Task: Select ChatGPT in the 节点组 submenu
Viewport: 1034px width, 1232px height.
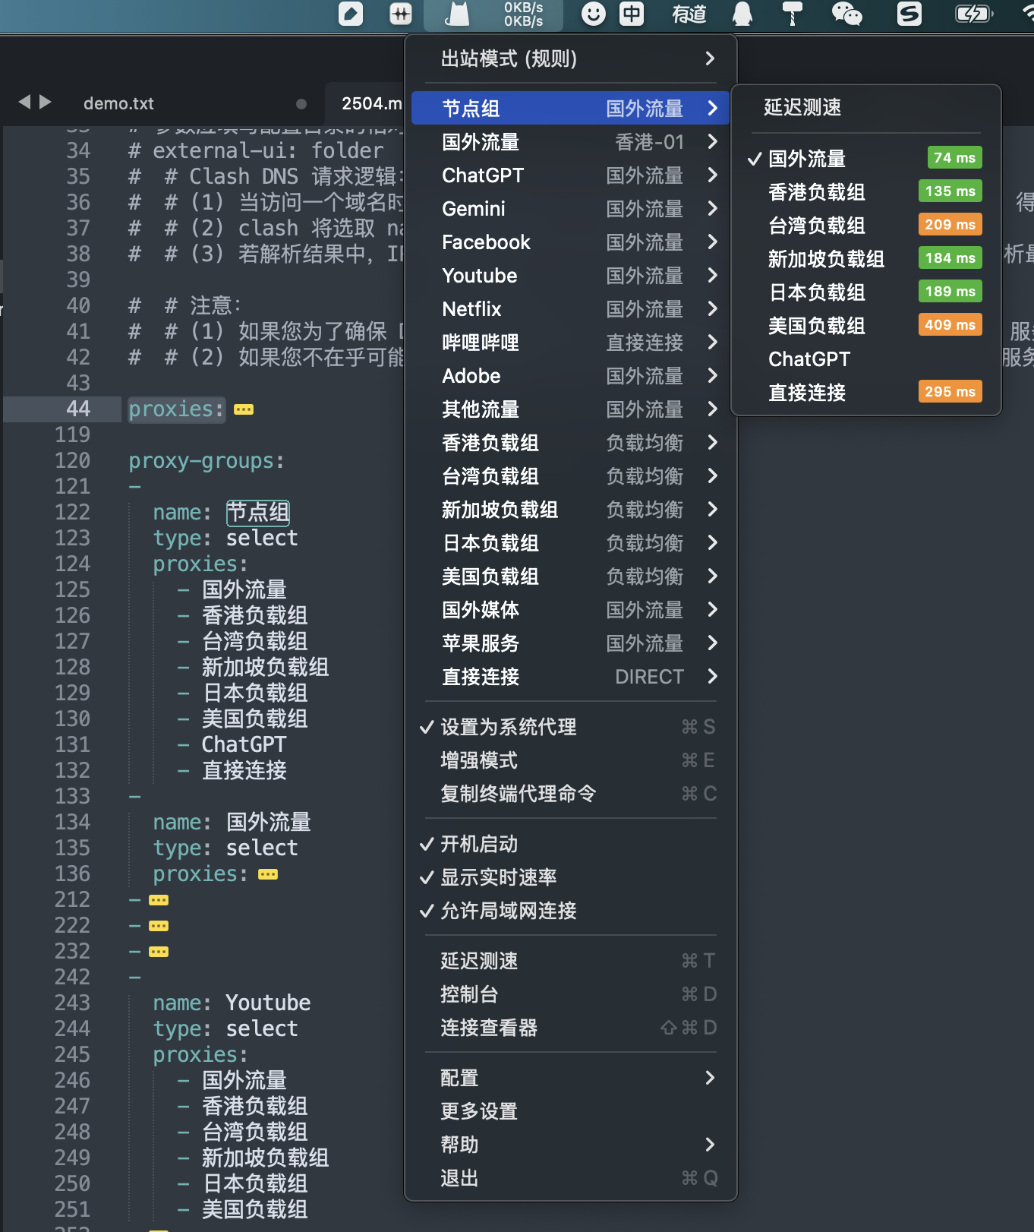Action: click(x=866, y=359)
